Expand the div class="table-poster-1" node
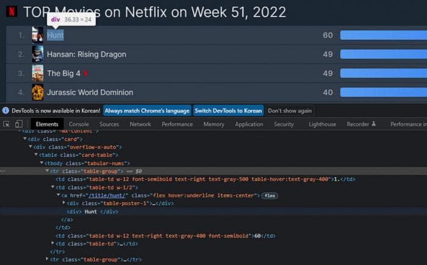Image resolution: width=427 pixels, height=265 pixels. [x=64, y=203]
